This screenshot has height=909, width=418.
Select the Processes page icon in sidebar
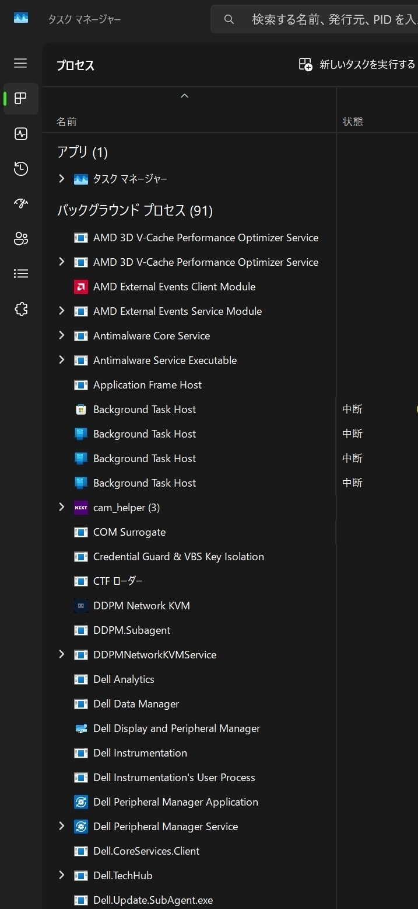pyautogui.click(x=21, y=99)
